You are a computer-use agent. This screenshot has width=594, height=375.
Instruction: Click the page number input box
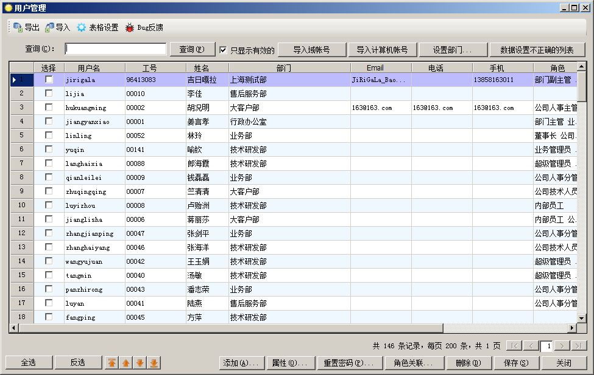click(546, 346)
